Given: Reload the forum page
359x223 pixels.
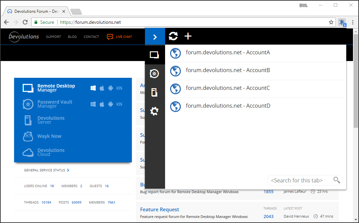Looking at the screenshot, I should (x=25, y=22).
